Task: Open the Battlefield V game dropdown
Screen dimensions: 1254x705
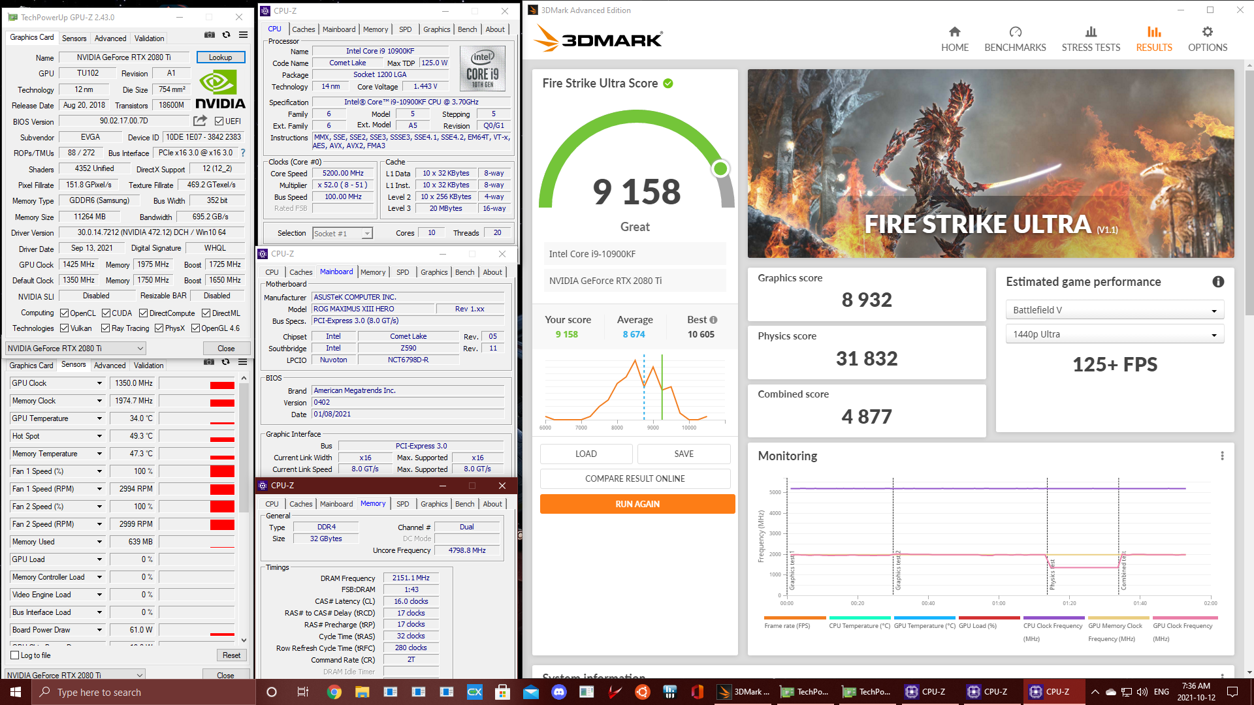Action: 1114,310
